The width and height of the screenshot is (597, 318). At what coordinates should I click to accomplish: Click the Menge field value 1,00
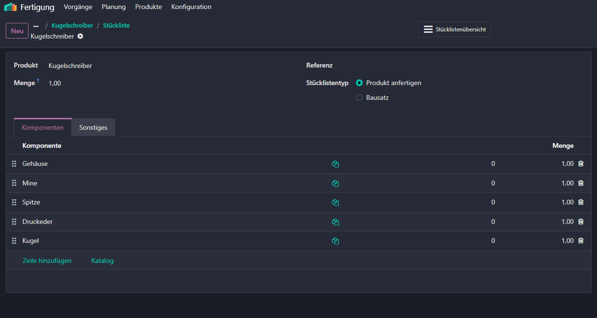click(x=55, y=83)
